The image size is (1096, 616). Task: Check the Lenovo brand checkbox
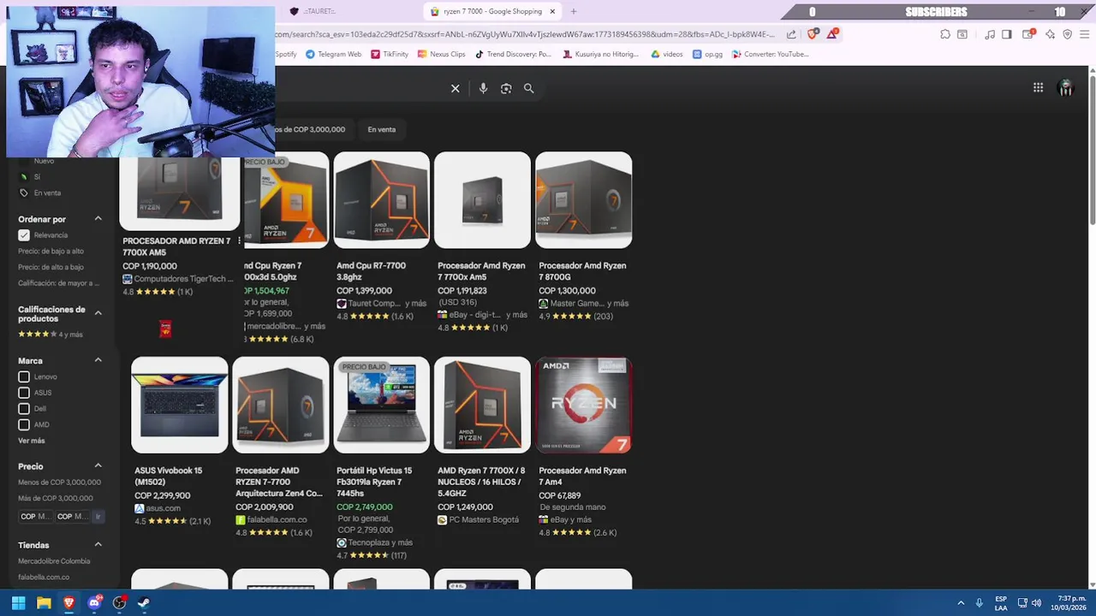pyautogui.click(x=24, y=376)
